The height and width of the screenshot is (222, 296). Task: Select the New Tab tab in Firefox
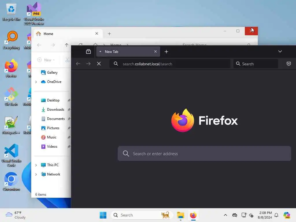point(128,51)
